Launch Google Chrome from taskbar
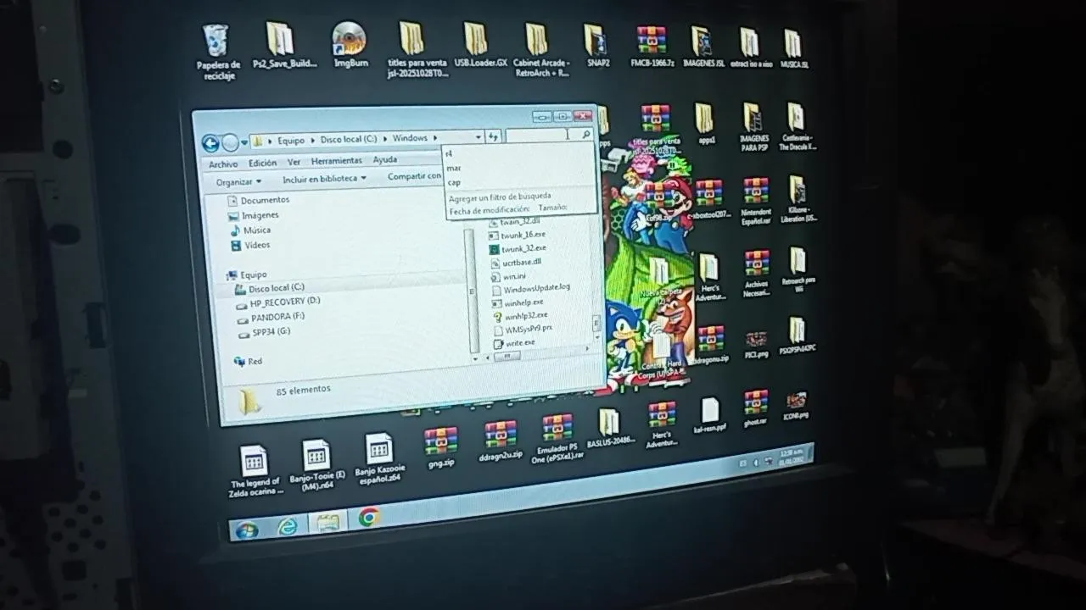Screen dimensions: 1086x610 [x=368, y=517]
